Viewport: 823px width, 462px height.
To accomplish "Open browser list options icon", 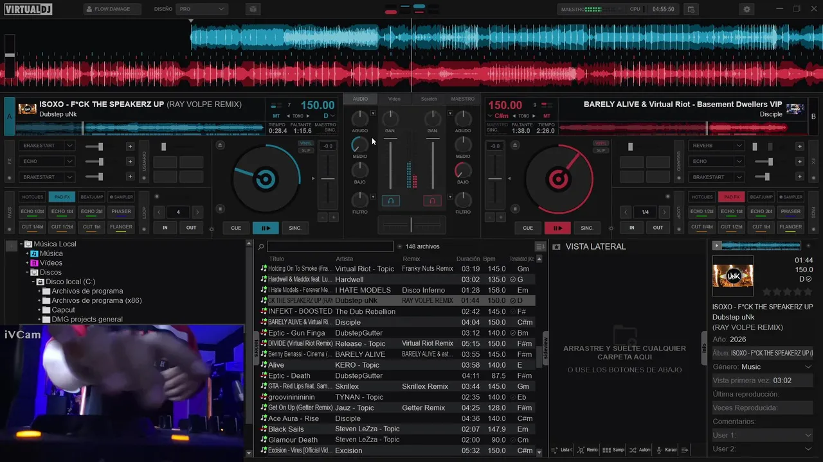I will [540, 246].
